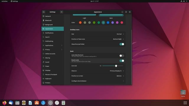Open the search icon in the Settings header

coord(44,12)
